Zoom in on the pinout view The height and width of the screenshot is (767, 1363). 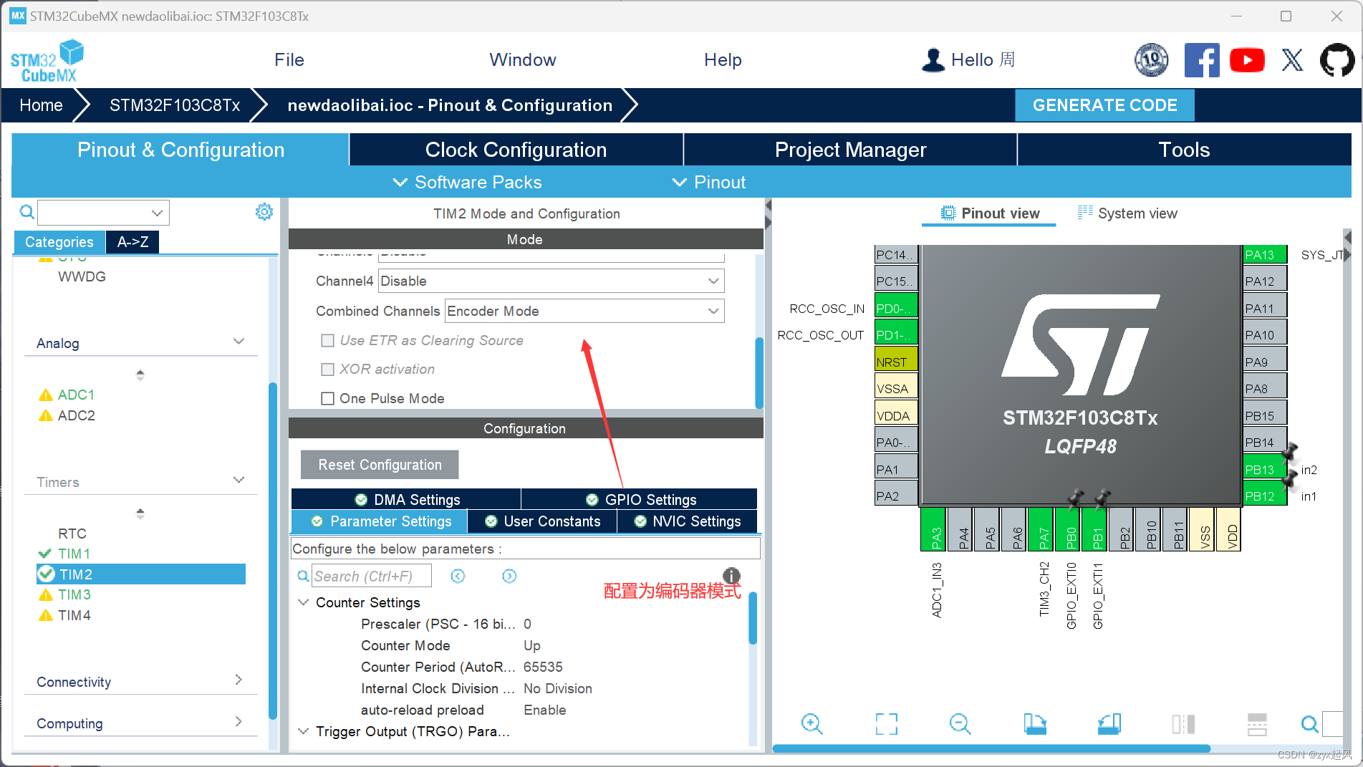click(811, 724)
